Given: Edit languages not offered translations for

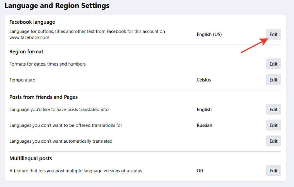Looking at the screenshot, I should pos(273,125).
